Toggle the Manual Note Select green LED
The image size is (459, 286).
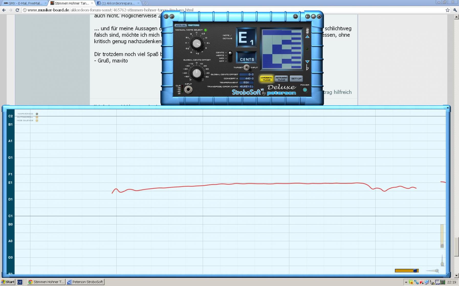coord(205,30)
